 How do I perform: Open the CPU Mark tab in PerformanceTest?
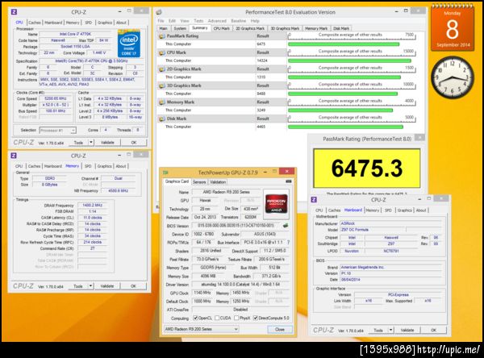tap(222, 28)
